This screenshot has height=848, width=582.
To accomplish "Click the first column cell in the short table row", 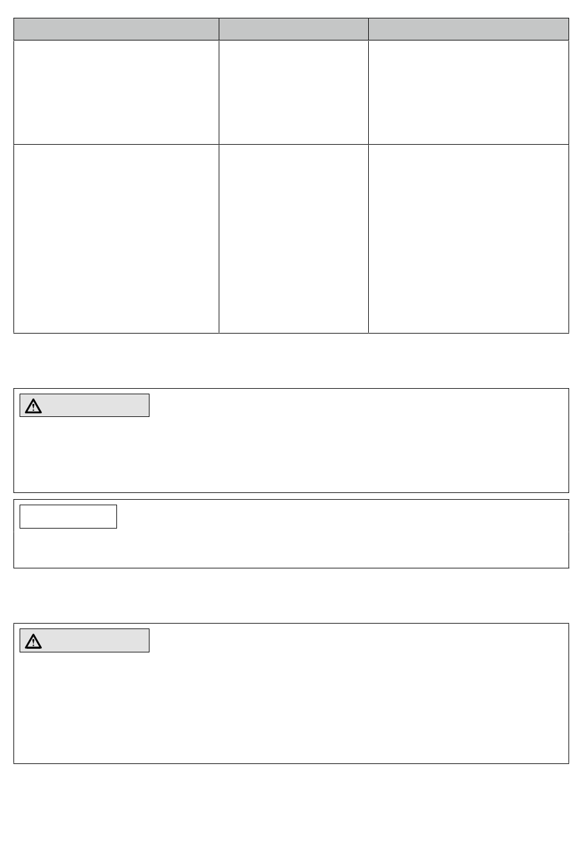I will pos(116,93).
